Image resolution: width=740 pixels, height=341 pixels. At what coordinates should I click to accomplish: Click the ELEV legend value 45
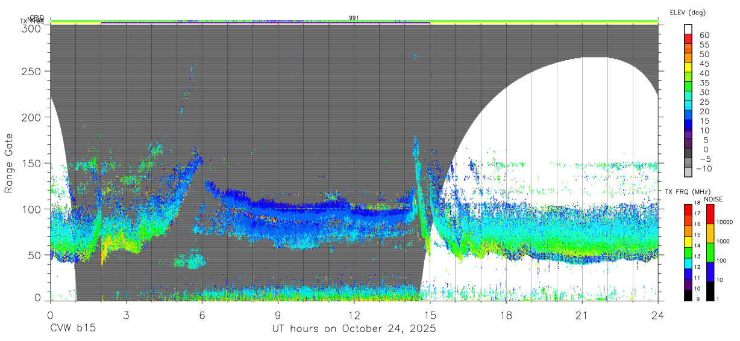coord(703,63)
